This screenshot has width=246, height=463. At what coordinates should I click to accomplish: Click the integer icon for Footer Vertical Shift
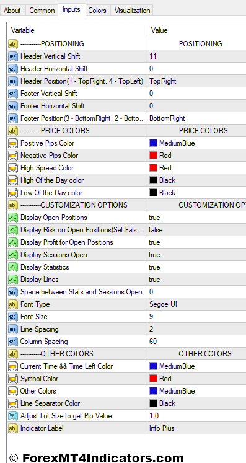pos(13,94)
